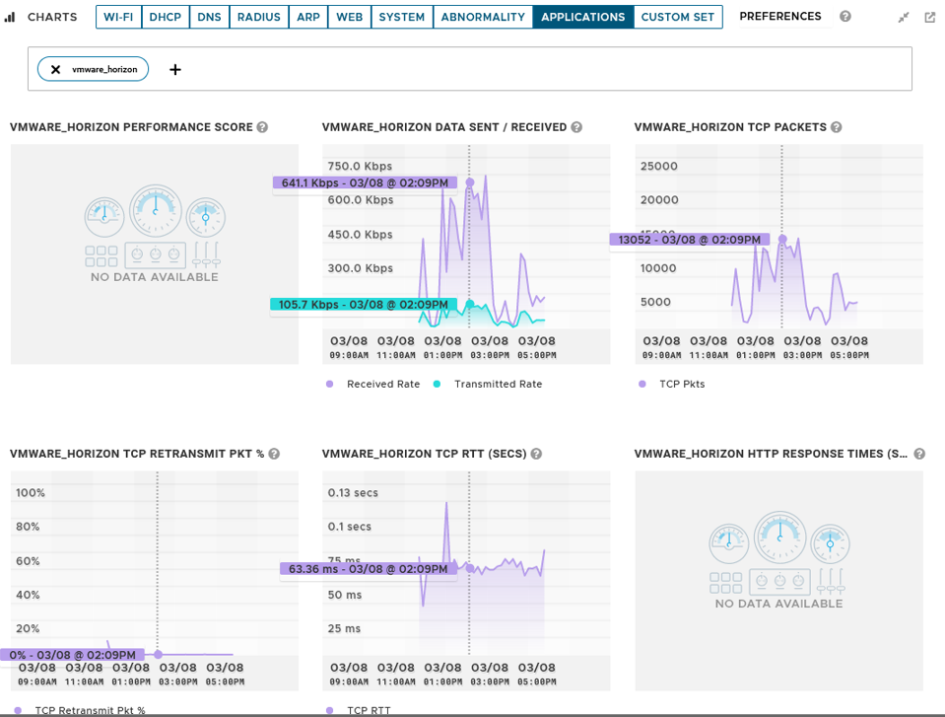Switch to the DHCP tab
This screenshot has width=945, height=717.
166,17
